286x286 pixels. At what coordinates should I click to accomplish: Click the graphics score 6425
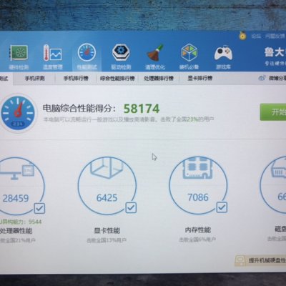(x=107, y=198)
